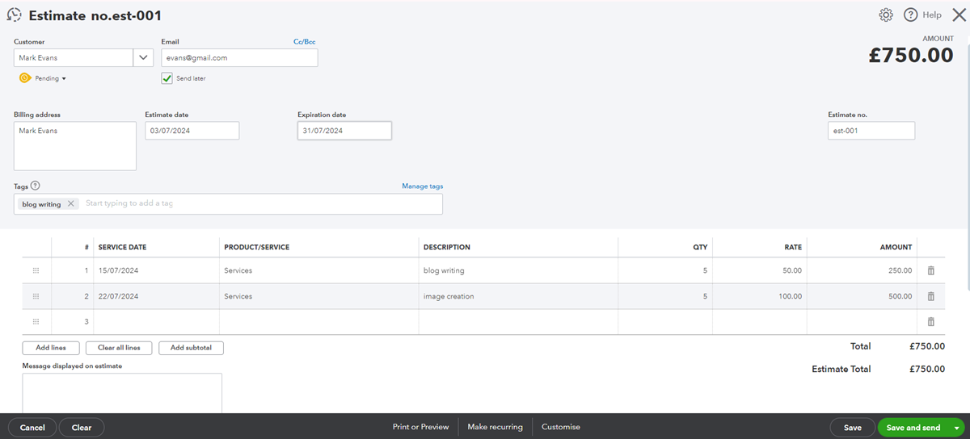Open settings gear icon
The height and width of the screenshot is (439, 970).
click(x=886, y=15)
